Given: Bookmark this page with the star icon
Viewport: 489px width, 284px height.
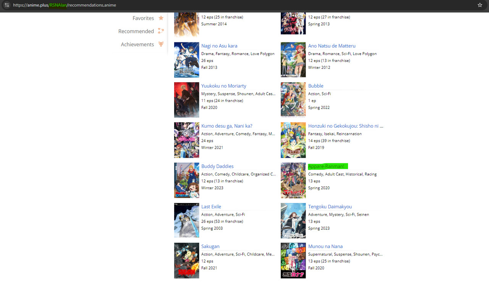Looking at the screenshot, I should 480,5.
